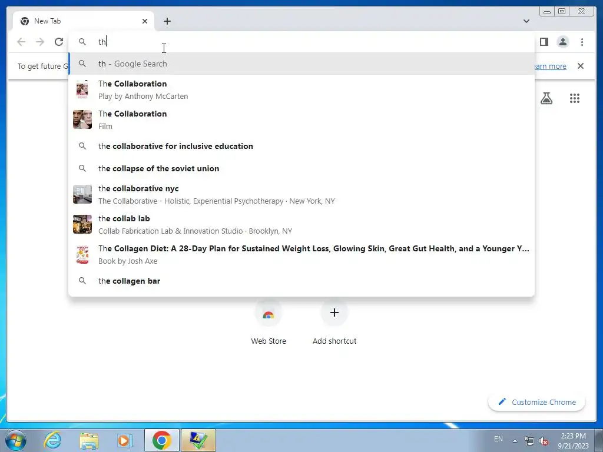Go back with the back arrow
603x452 pixels.
(x=22, y=42)
